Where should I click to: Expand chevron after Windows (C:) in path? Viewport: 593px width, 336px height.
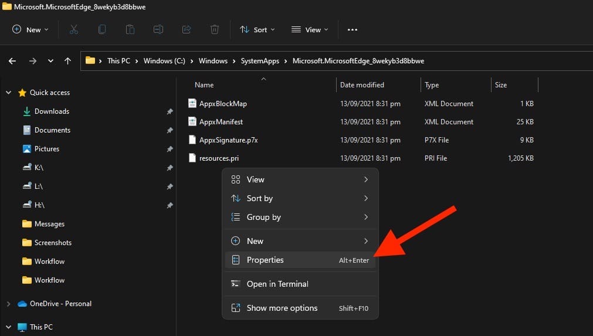[x=192, y=61]
